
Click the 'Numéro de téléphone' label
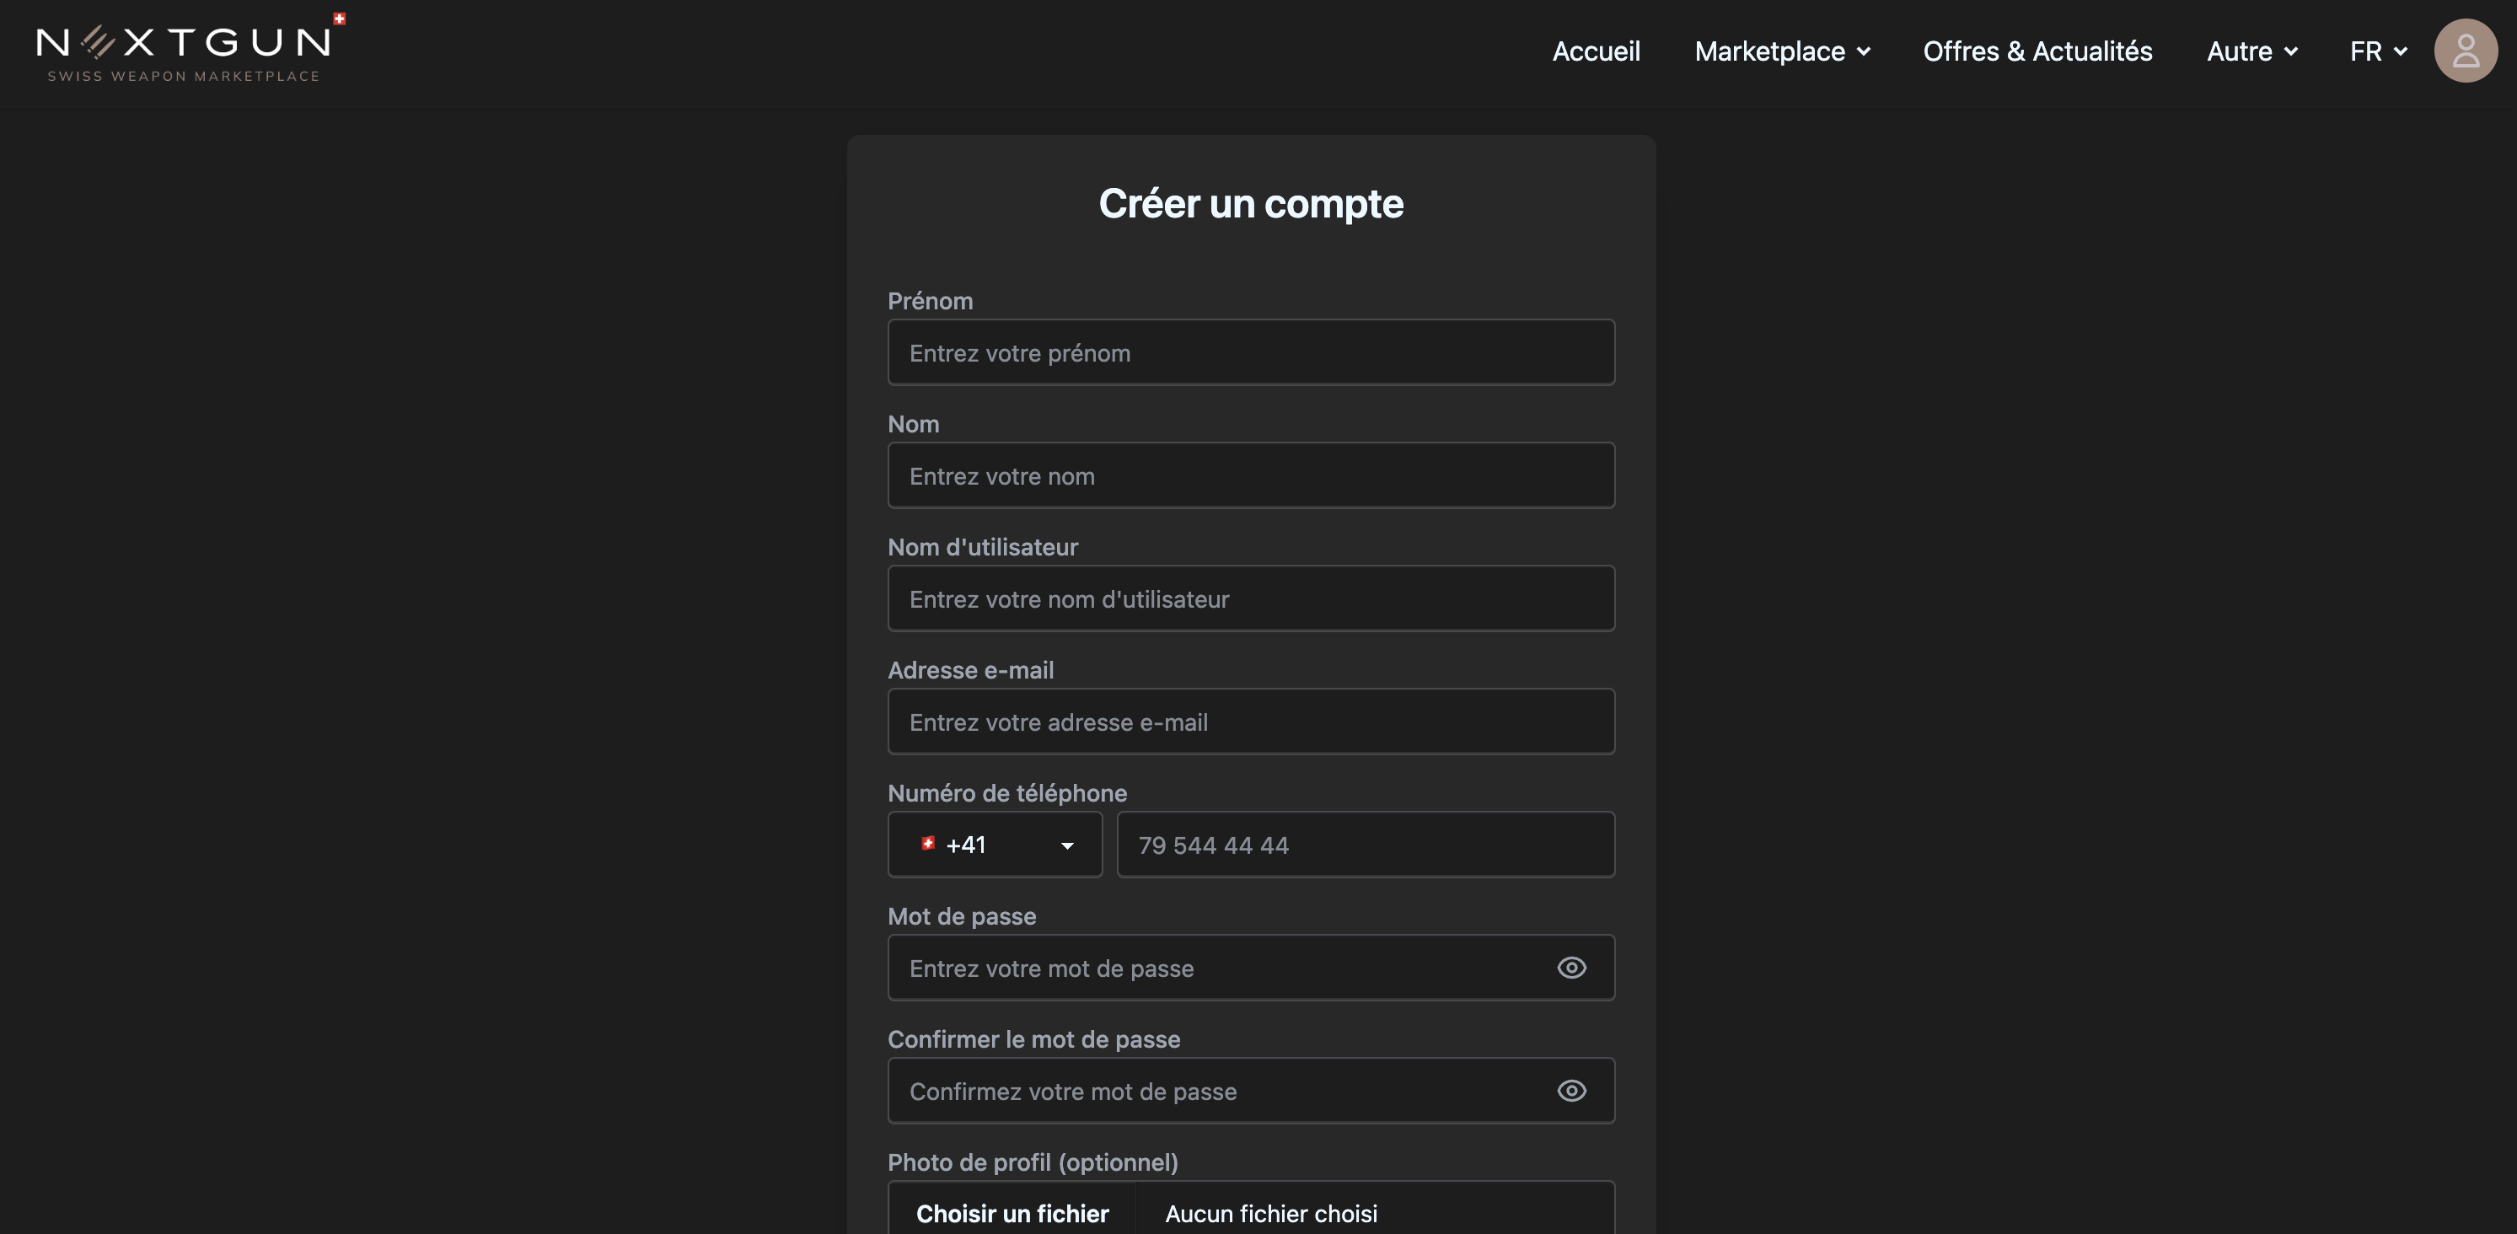pyautogui.click(x=1007, y=792)
